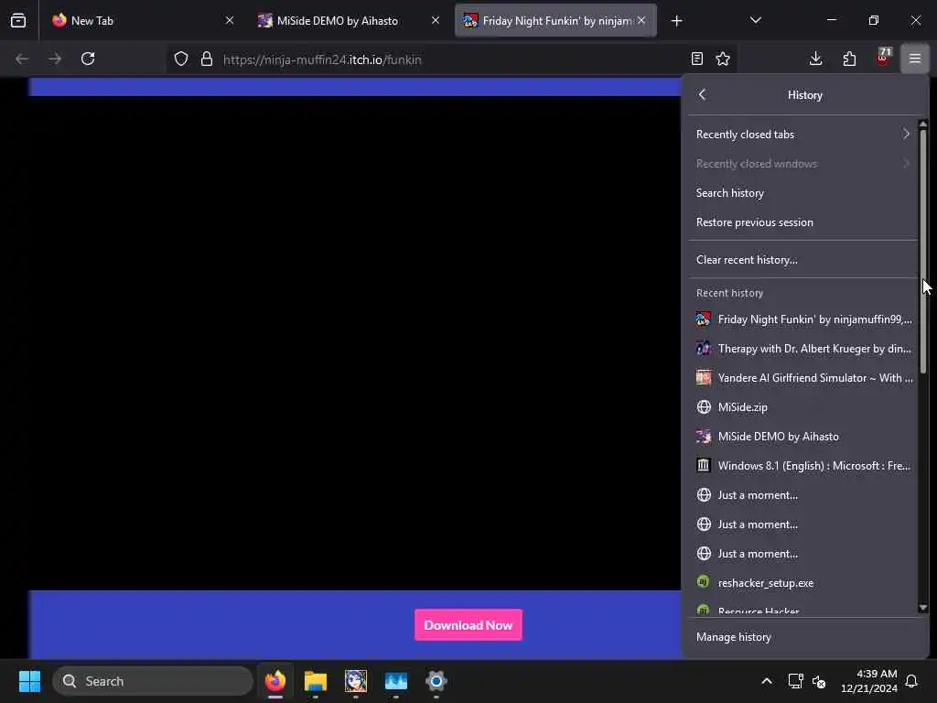The height and width of the screenshot is (703, 937).
Task: Open the Windows Start menu
Action: point(29,681)
